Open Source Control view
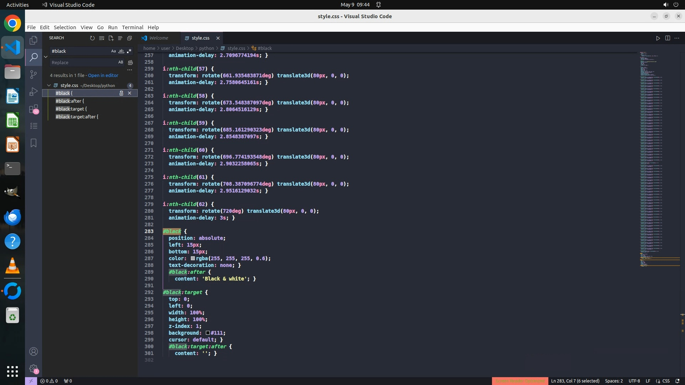Image resolution: width=685 pixels, height=385 pixels. (x=34, y=75)
